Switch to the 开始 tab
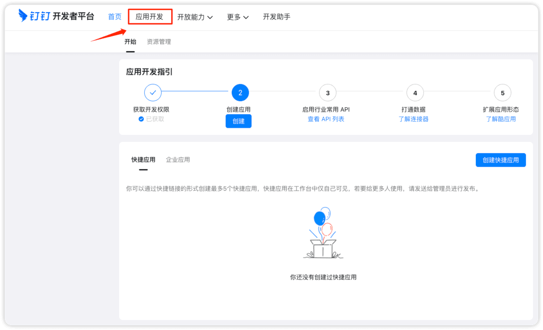This screenshot has width=543, height=330. point(130,42)
